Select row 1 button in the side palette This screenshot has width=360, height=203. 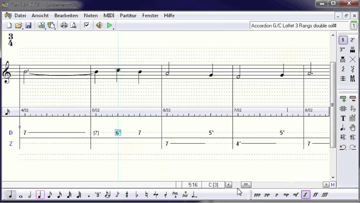(343, 40)
